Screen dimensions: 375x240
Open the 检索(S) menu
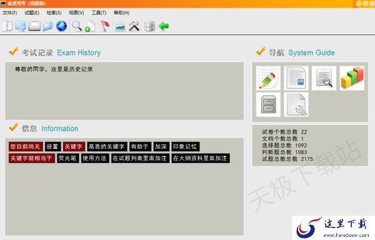click(x=54, y=12)
